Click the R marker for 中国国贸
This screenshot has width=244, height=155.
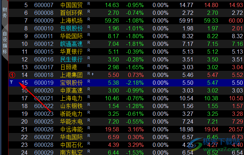click(x=89, y=4)
